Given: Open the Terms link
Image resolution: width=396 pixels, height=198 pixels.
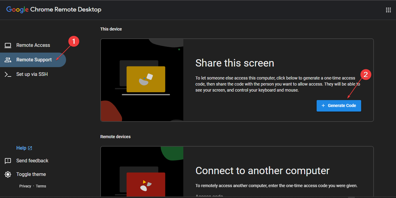Looking at the screenshot, I should (41, 186).
